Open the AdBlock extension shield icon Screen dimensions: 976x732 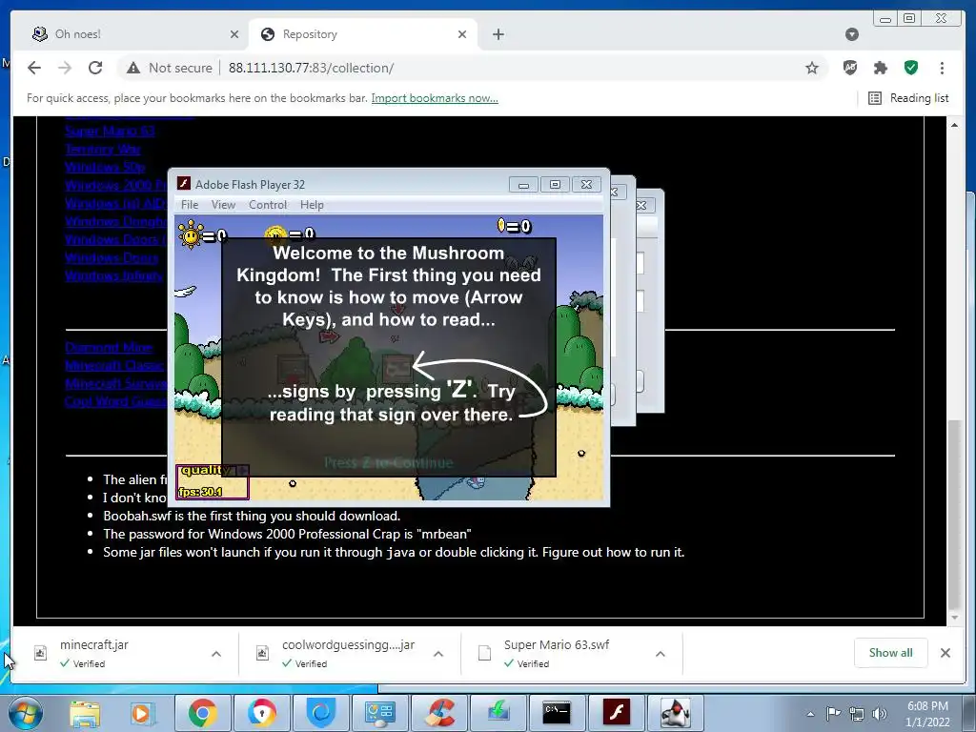pos(849,68)
